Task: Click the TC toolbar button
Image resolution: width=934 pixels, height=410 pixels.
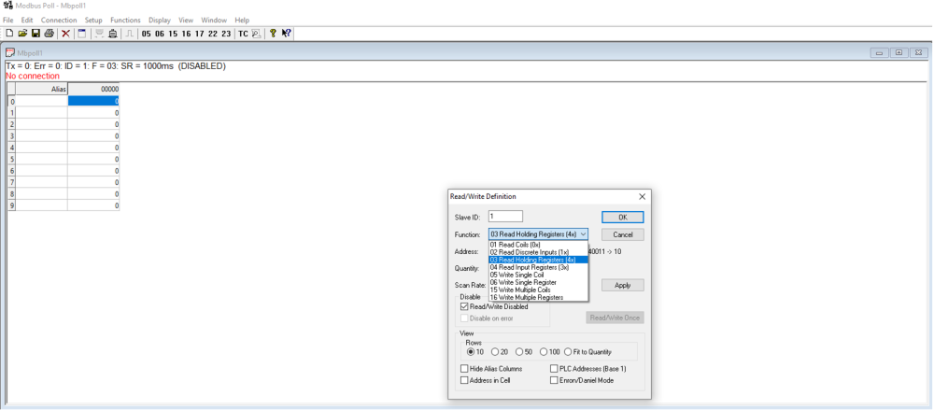Action: (243, 34)
